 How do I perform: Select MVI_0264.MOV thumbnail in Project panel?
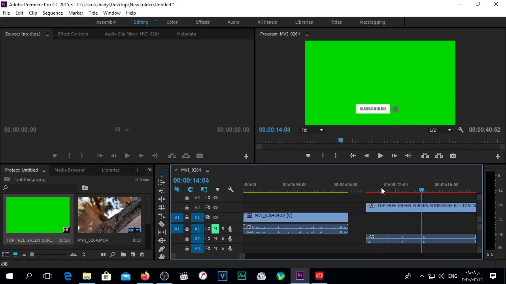pyautogui.click(x=110, y=215)
